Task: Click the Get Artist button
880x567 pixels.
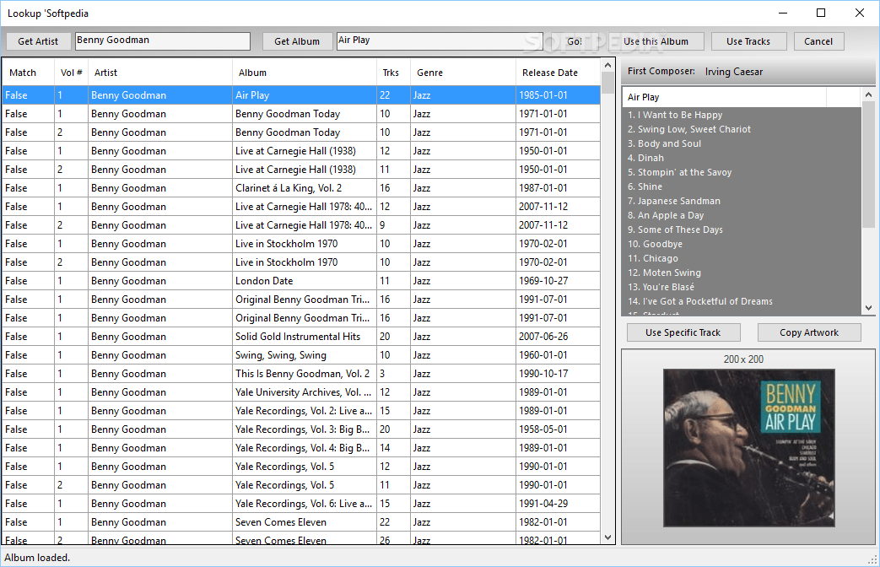Action: tap(38, 40)
